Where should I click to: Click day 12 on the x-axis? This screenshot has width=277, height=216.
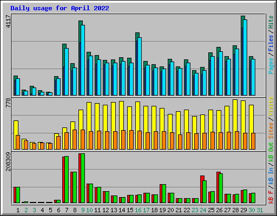(x=105, y=210)
